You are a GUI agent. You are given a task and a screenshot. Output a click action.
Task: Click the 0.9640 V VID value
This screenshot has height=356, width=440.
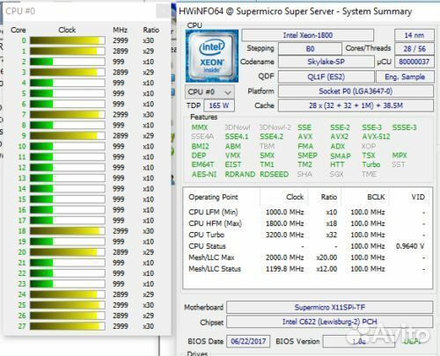point(410,246)
